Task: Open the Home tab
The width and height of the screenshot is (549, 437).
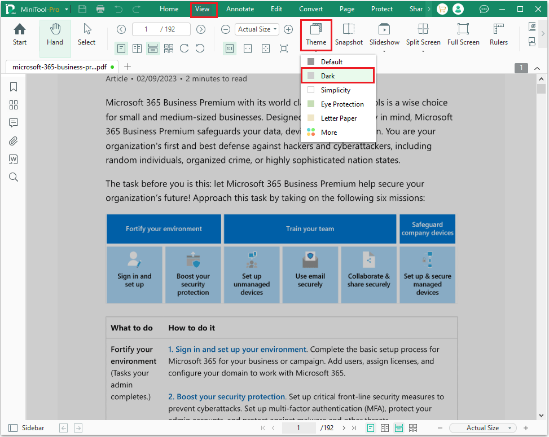Action: pyautogui.click(x=169, y=9)
